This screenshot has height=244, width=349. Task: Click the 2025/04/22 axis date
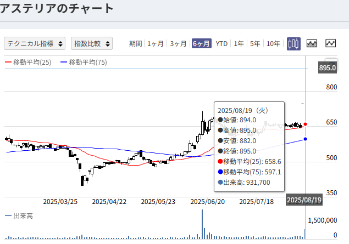tap(109, 202)
